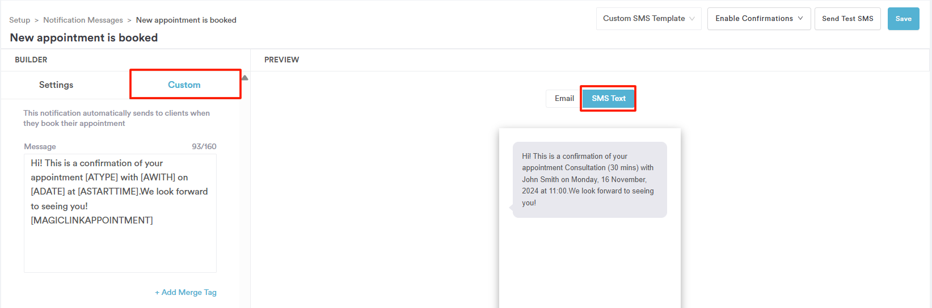Send a test SMS
The width and height of the screenshot is (932, 308).
tap(847, 19)
